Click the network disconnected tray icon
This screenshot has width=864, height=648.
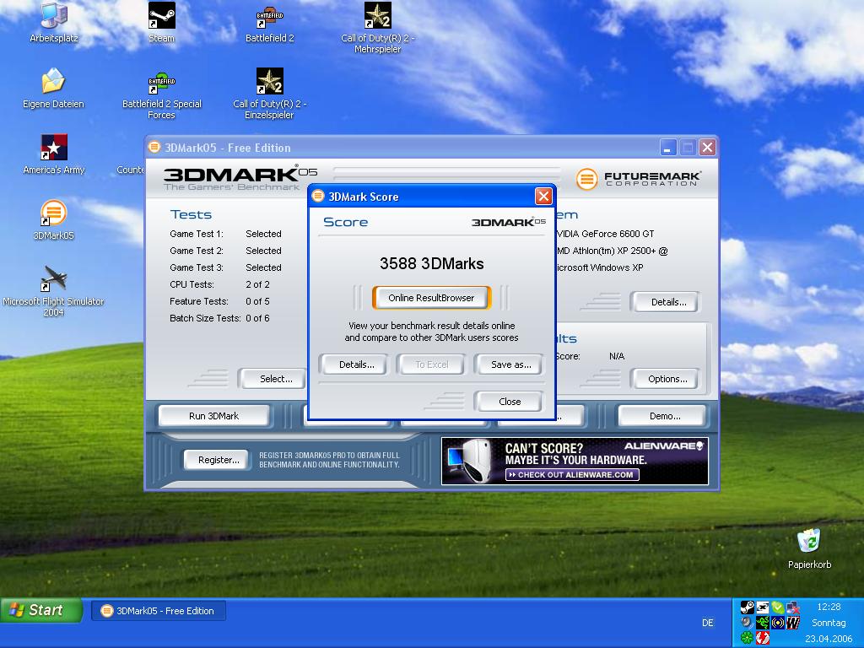pos(792,607)
